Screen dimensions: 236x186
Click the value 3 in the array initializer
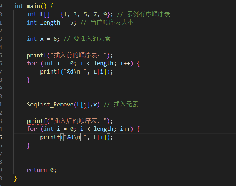pyautogui.click(x=75, y=14)
